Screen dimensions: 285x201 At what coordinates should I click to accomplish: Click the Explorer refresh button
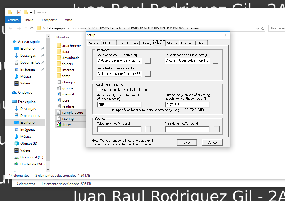coord(262,28)
